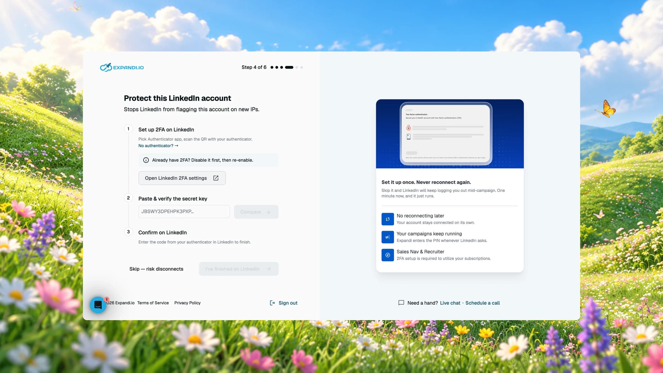The width and height of the screenshot is (663, 373).
Task: Click the two-factor authentication preview image
Action: pos(450,134)
